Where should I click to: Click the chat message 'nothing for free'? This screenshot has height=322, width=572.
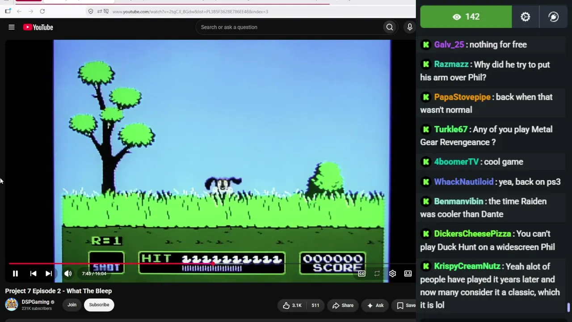(x=498, y=45)
